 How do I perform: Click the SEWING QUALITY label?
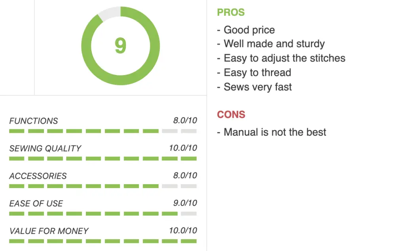click(x=45, y=149)
